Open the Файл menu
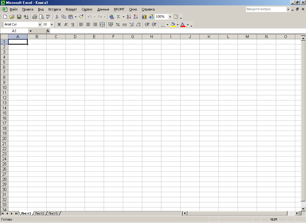The width and height of the screenshot is (306, 223). pos(13,9)
